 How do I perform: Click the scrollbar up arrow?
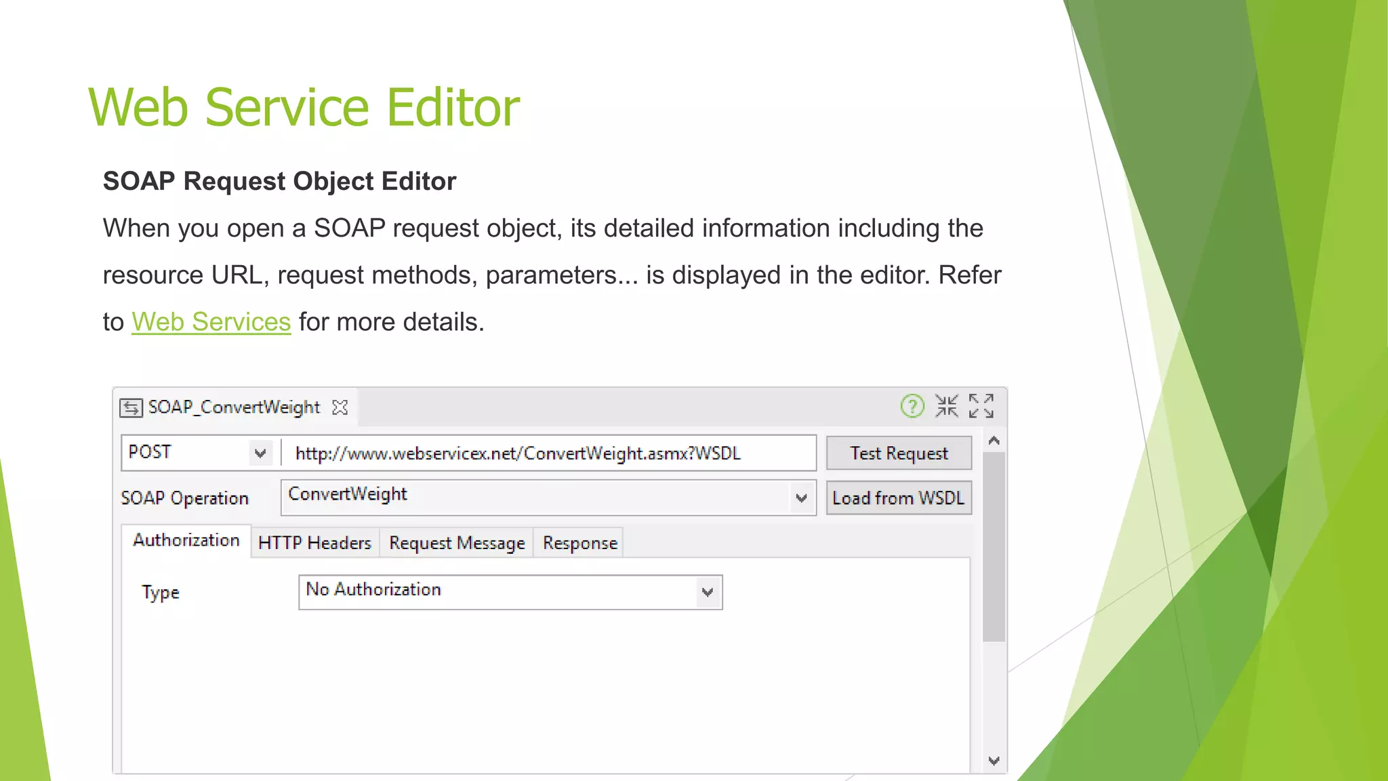tap(994, 441)
